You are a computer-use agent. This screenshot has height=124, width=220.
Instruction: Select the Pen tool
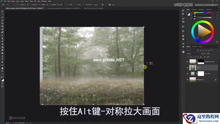point(2,56)
